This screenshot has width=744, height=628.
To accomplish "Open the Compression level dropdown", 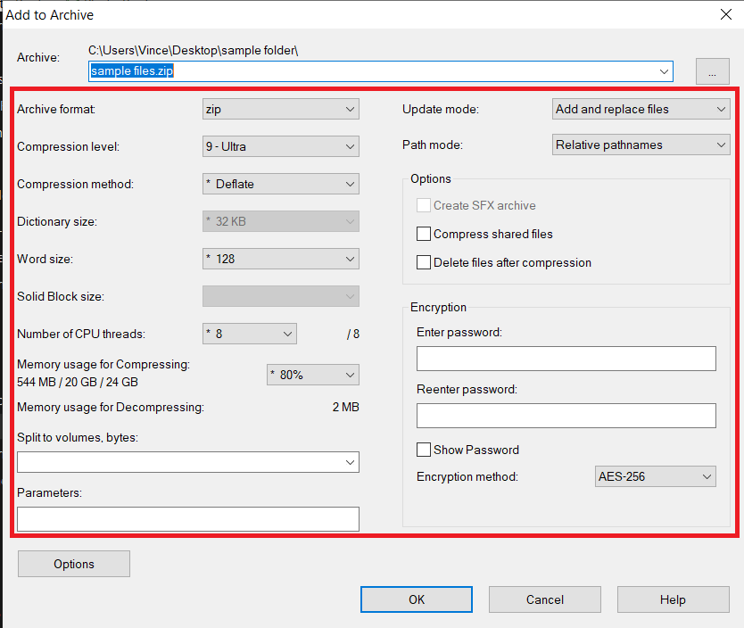I will [280, 145].
